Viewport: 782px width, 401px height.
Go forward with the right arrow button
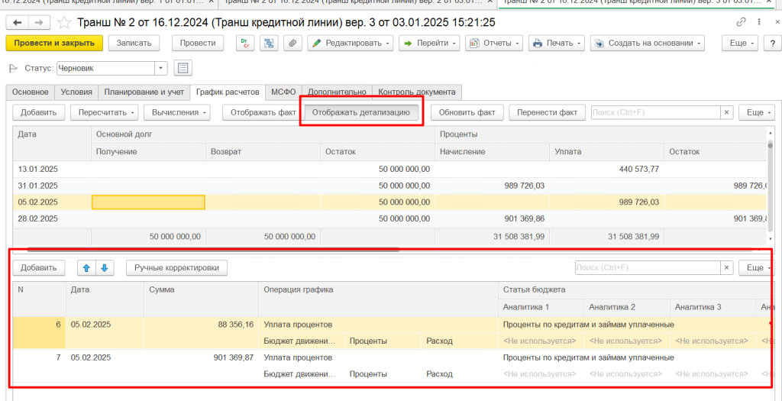(40, 22)
